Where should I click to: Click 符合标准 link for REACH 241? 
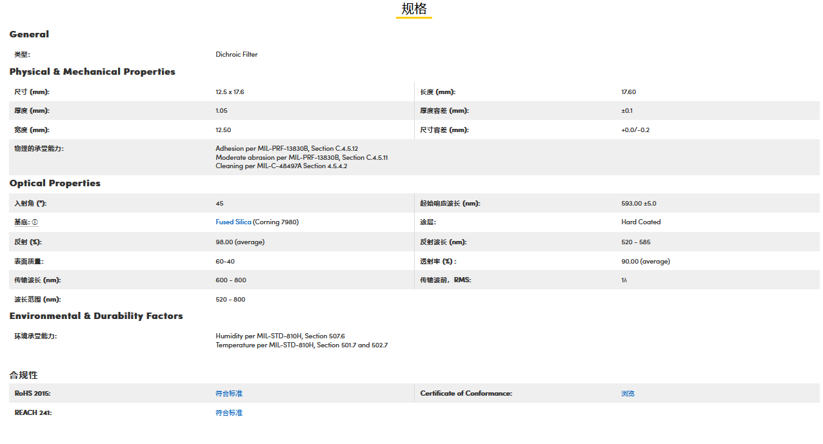pos(229,413)
